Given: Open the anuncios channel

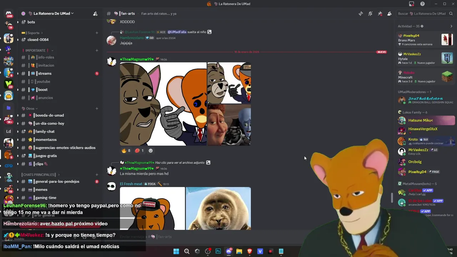Looking at the screenshot, I should (60, 98).
